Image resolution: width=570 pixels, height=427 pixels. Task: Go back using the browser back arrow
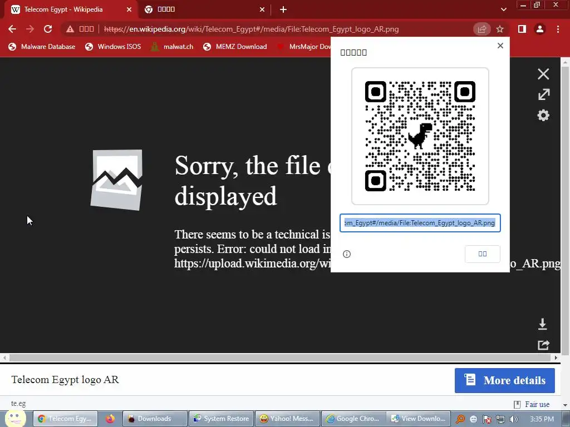(x=12, y=29)
